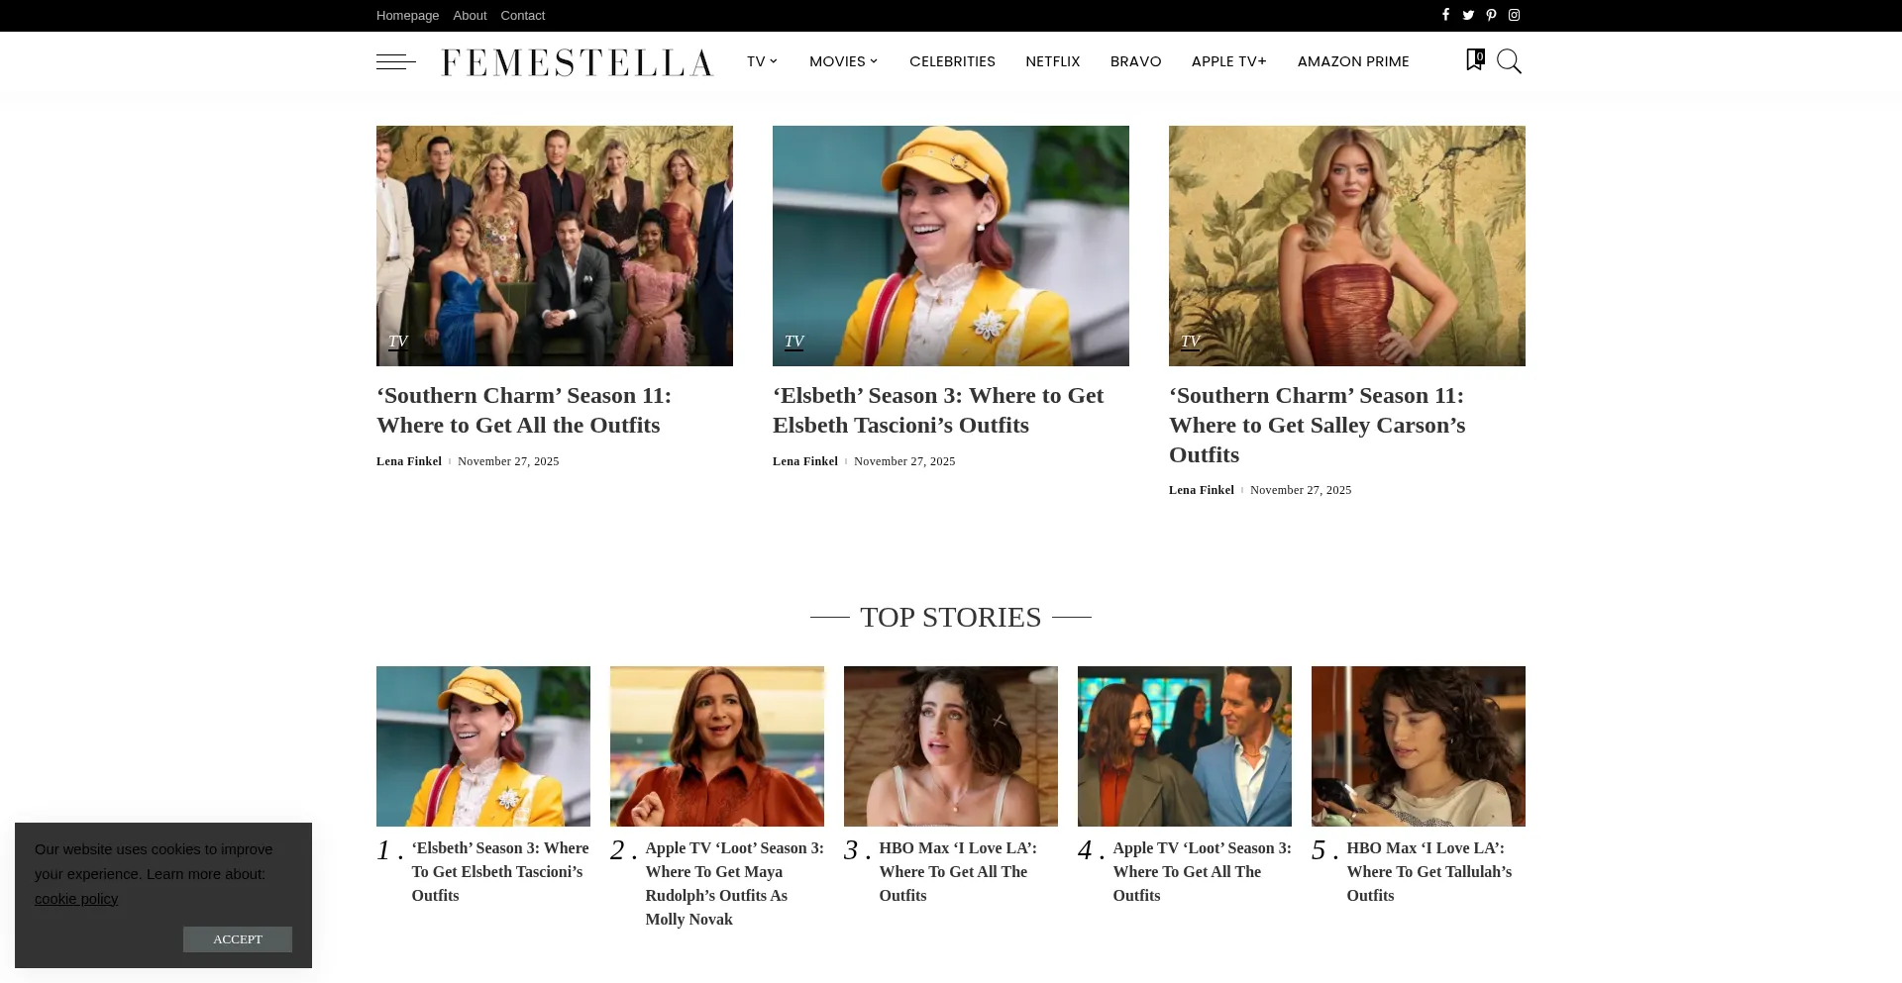
Task: Open the bookmarks icon
Action: click(x=1474, y=60)
